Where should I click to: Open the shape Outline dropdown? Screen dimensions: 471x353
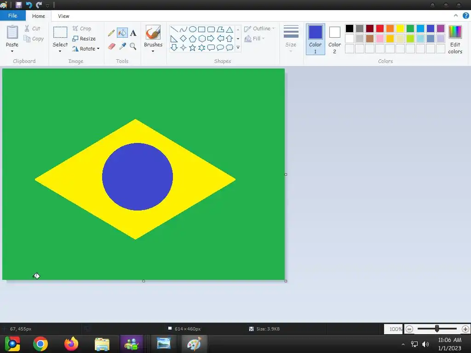pyautogui.click(x=259, y=28)
